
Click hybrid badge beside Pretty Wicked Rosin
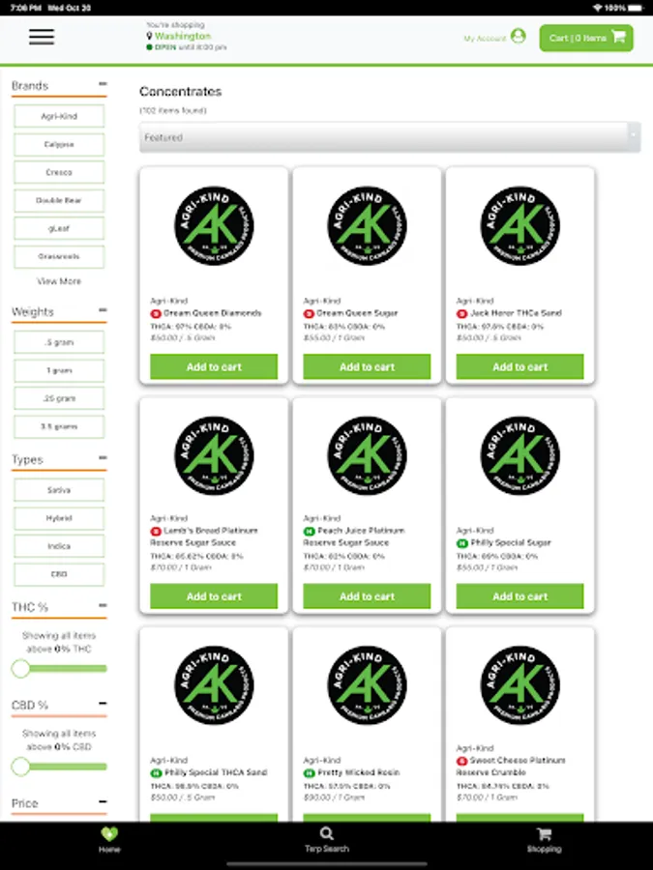coord(309,773)
